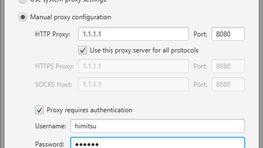The width and height of the screenshot is (263, 148).
Task: Click the Port label beside SOCKS Host
Action: coord(200,84)
